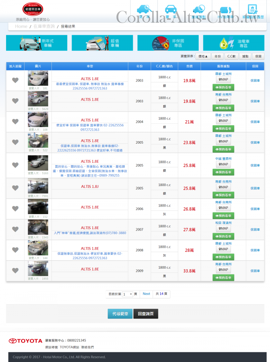Sort results by 保固 button
Screen dimensions: 270x362
point(258,56)
